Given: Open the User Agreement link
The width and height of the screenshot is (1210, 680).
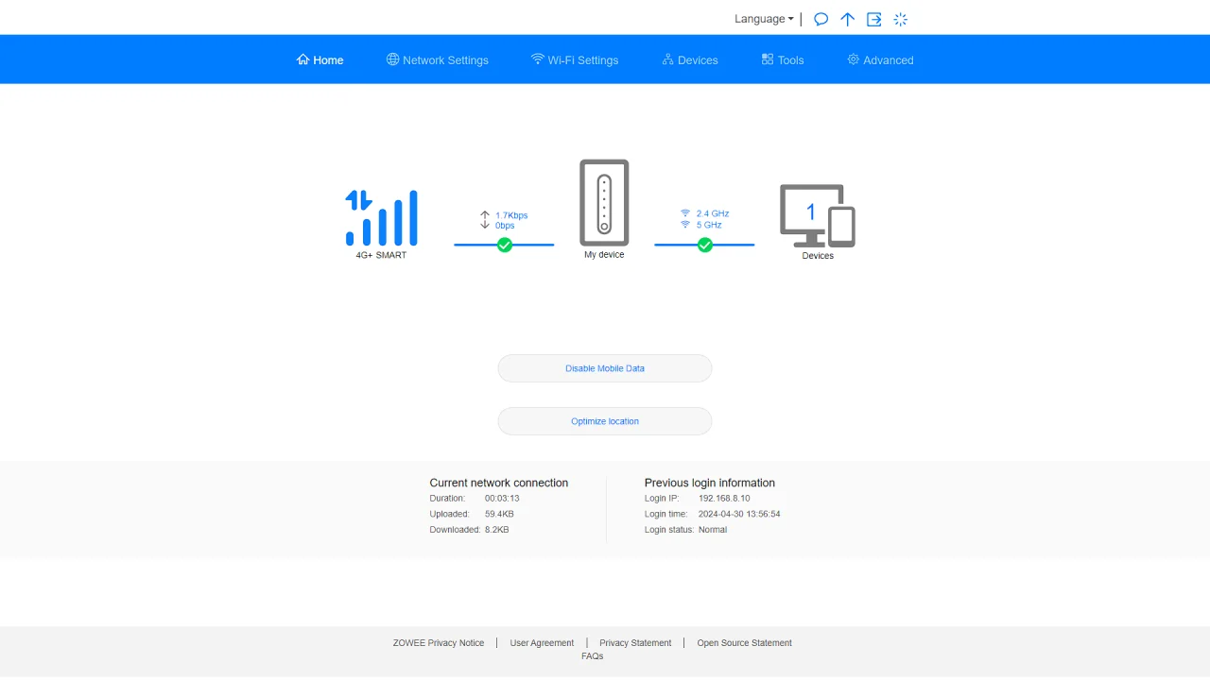Looking at the screenshot, I should (542, 643).
